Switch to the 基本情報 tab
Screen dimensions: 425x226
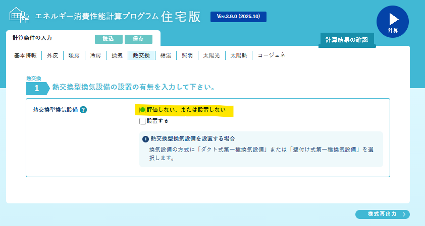tap(25, 55)
